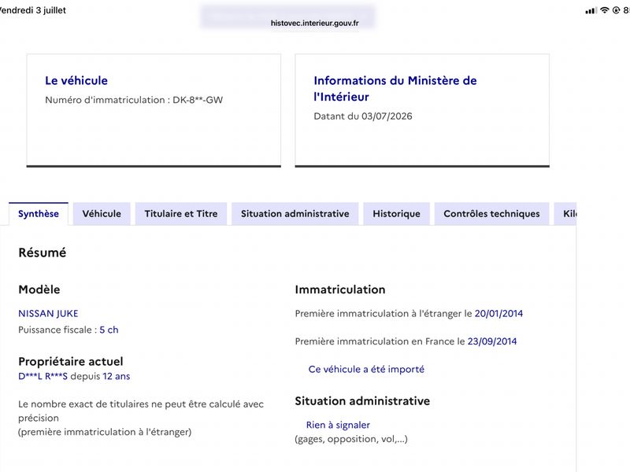Click the orientation lock status icon

point(616,10)
